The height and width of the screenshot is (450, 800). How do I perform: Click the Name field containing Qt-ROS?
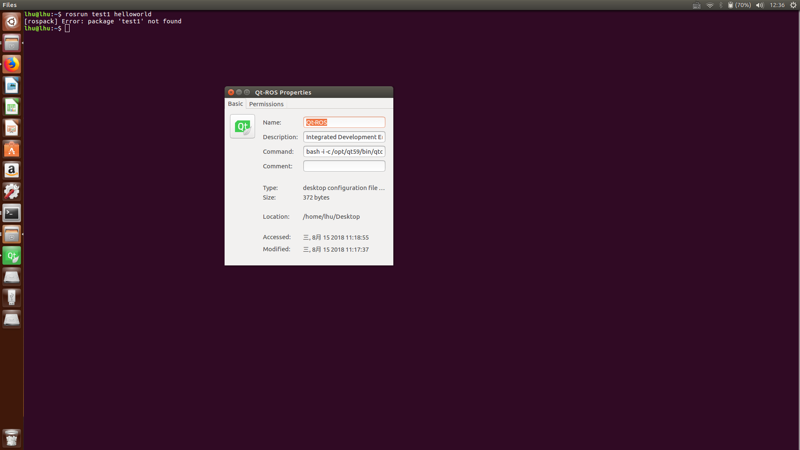pyautogui.click(x=344, y=122)
